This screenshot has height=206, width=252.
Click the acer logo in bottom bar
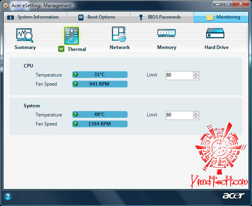pyautogui.click(x=233, y=196)
